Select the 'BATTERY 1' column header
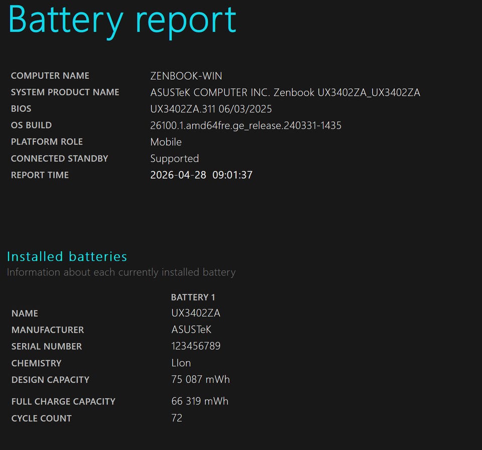 (193, 297)
